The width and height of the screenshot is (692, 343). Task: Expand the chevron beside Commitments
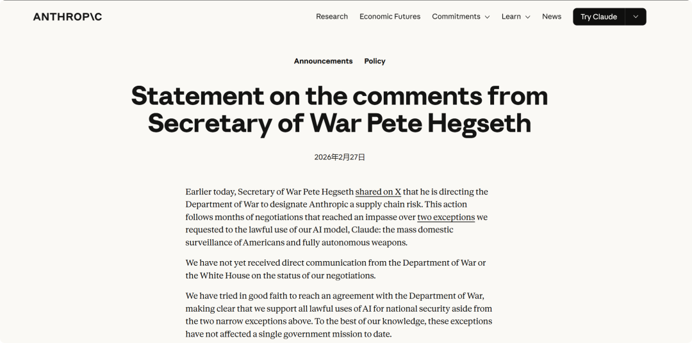coord(487,17)
